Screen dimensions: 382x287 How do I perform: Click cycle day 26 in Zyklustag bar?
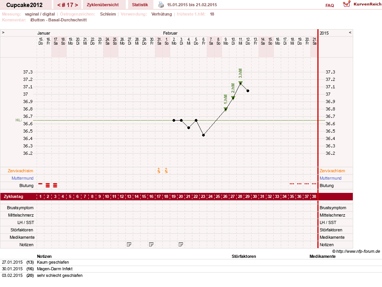(x=225, y=196)
